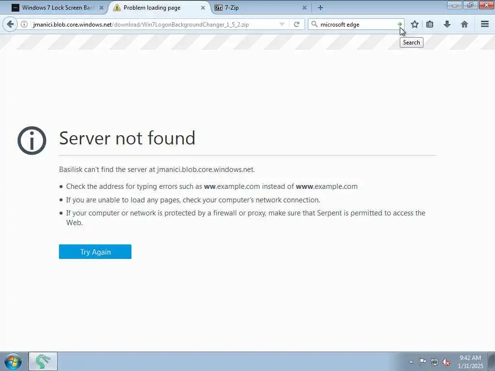The height and width of the screenshot is (371, 495).
Task: Click the warning triangle tab icon
Action: pos(117,8)
